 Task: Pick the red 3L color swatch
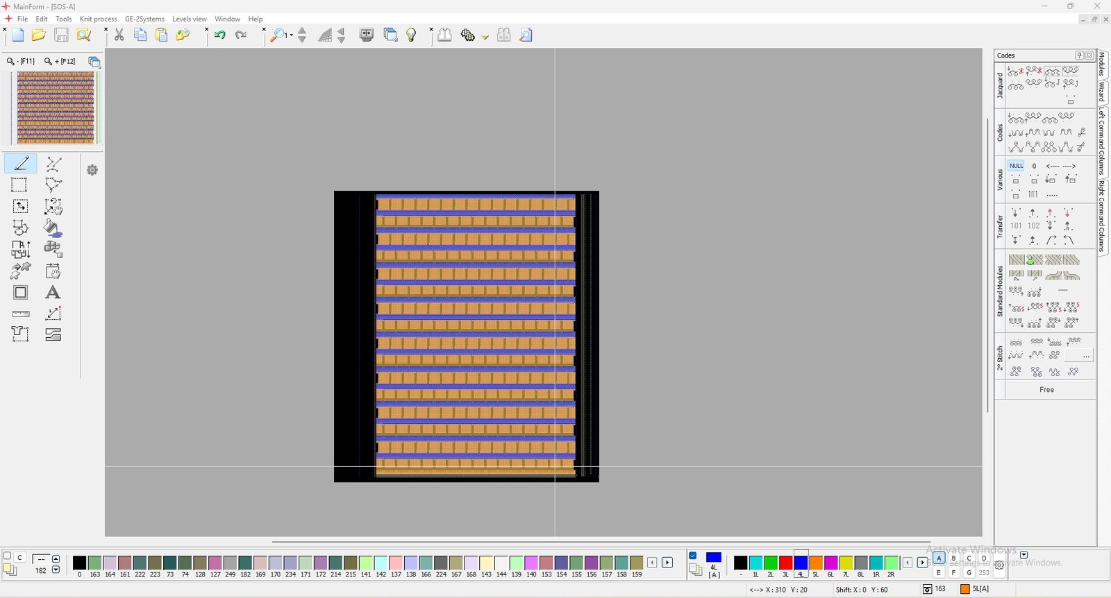[x=786, y=563]
